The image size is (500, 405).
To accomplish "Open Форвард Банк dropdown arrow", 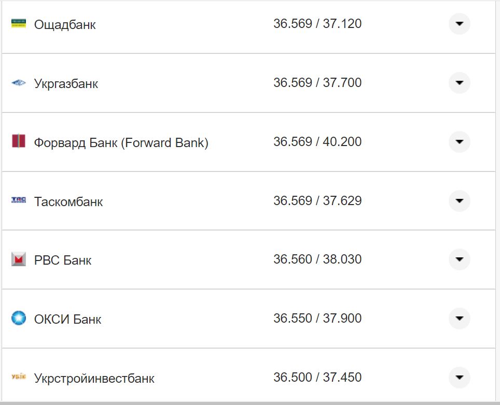I will pyautogui.click(x=459, y=141).
